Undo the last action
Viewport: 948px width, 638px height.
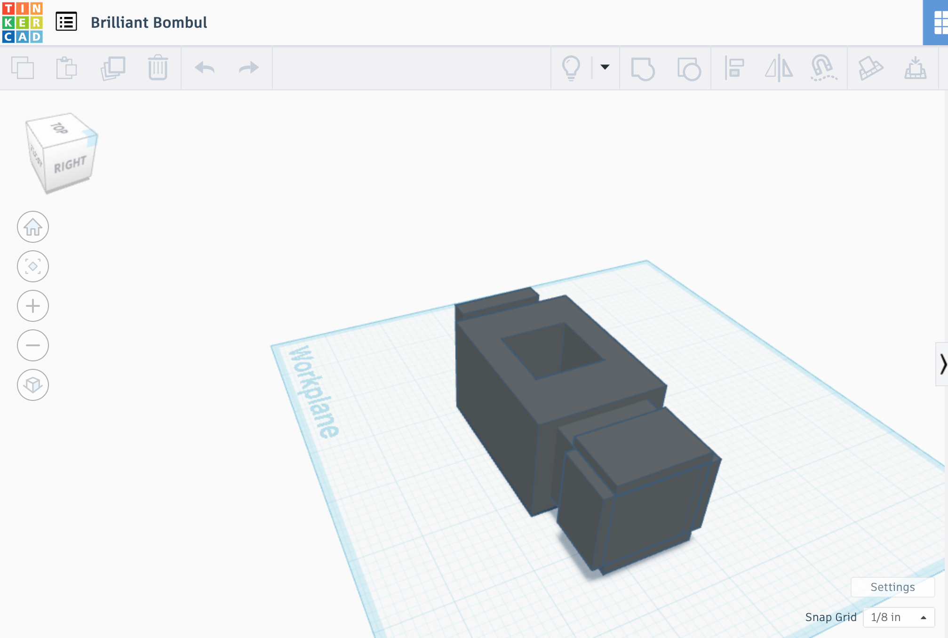click(x=205, y=68)
